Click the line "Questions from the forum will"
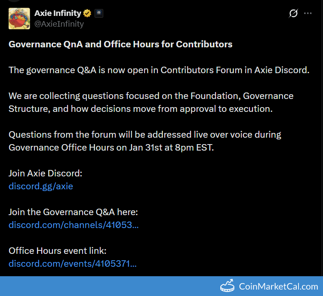The image size is (323, 296). pyautogui.click(x=145, y=134)
